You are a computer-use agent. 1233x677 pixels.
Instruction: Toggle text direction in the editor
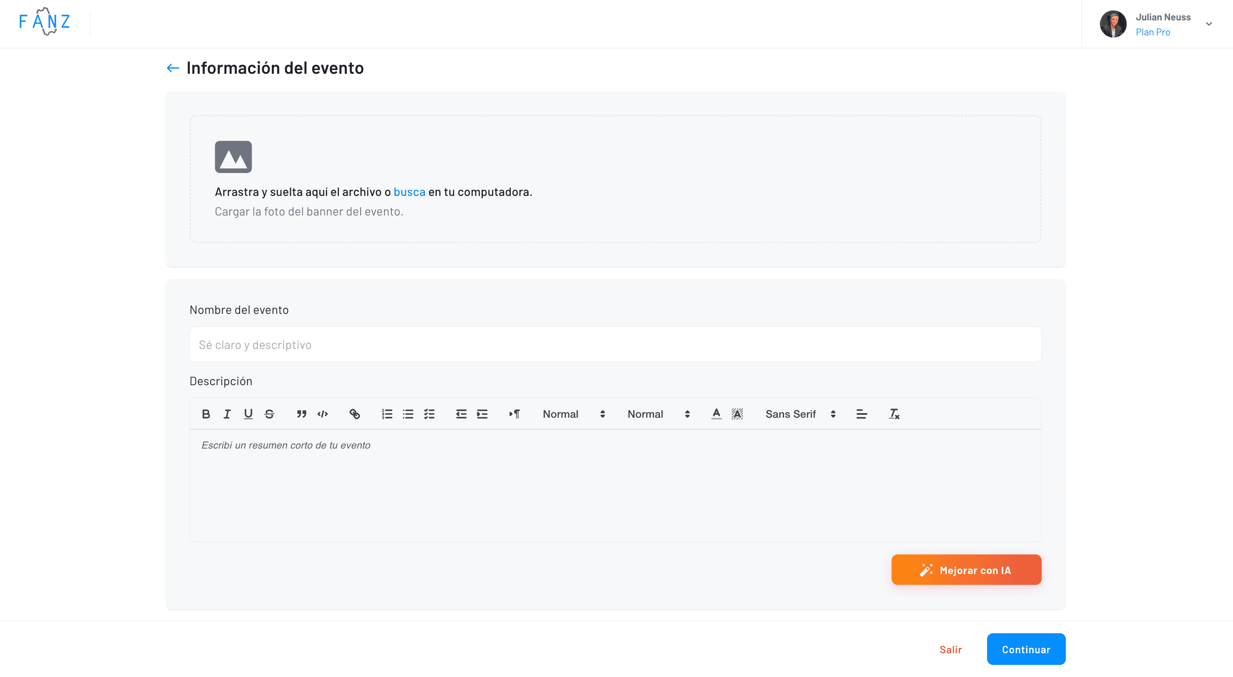(514, 414)
